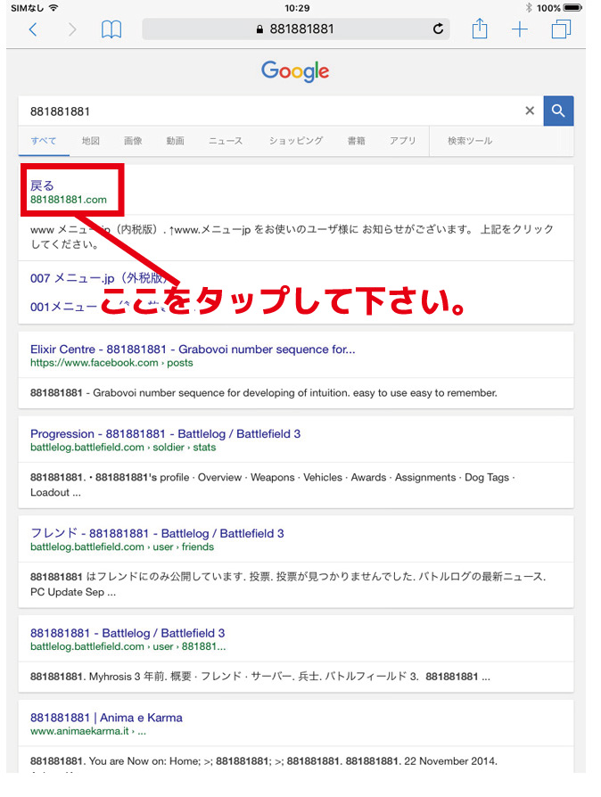Tap snippet about フレンドにのみ公開しています

point(288,584)
